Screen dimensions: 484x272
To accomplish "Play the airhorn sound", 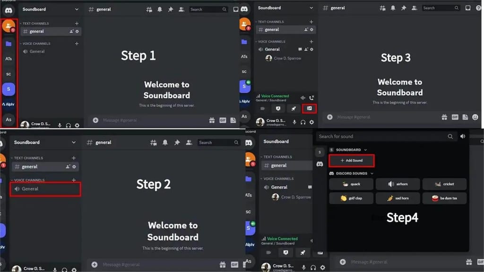I will 398,184.
